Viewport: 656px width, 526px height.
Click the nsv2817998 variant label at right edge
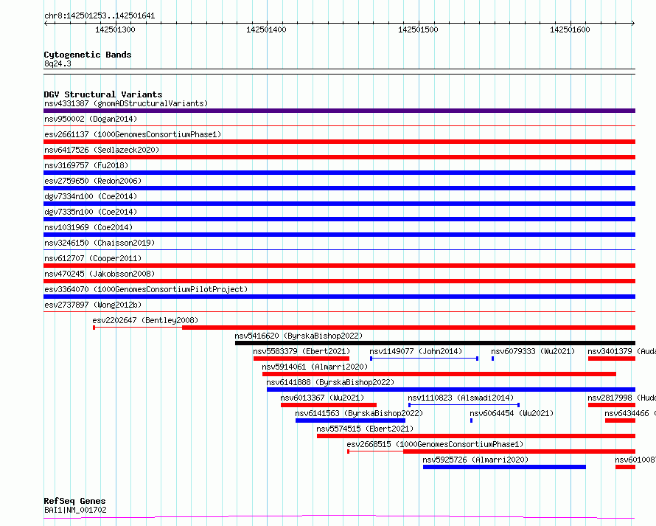point(621,398)
